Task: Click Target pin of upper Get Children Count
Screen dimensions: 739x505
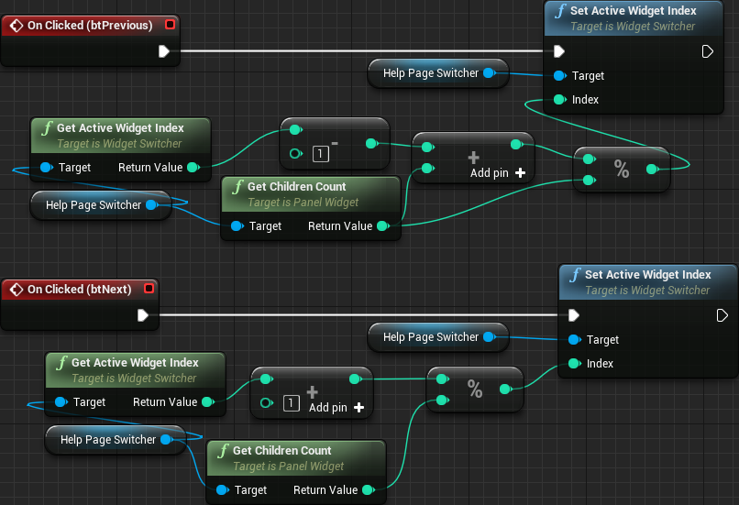Action: click(x=237, y=226)
